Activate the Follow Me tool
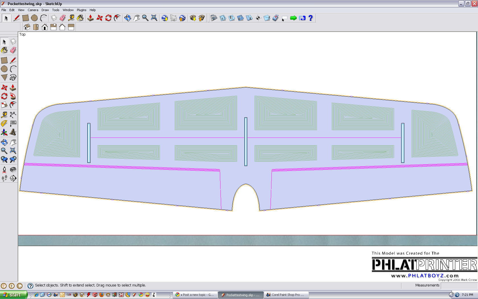 coord(13,96)
